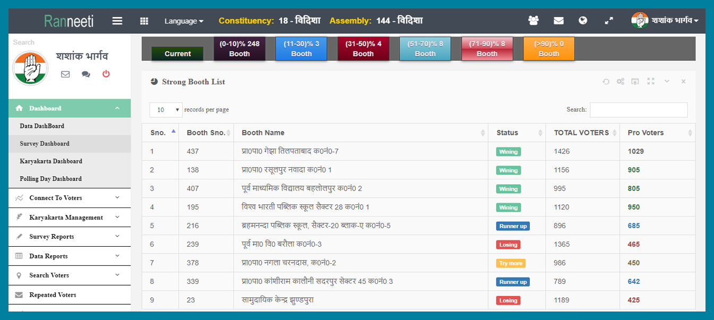Image resolution: width=714 pixels, height=320 pixels.
Task: Open the apps grid icon
Action: (144, 21)
